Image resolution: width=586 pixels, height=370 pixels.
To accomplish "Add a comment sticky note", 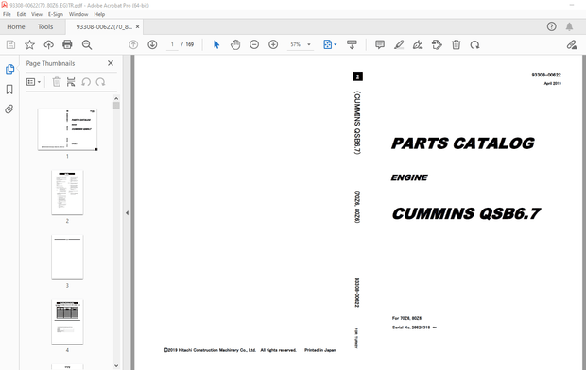I will [380, 44].
